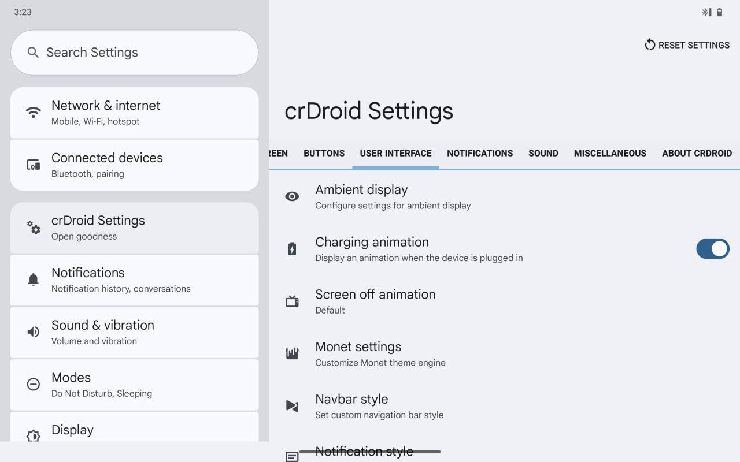Turn off the Charging animation switch

713,249
